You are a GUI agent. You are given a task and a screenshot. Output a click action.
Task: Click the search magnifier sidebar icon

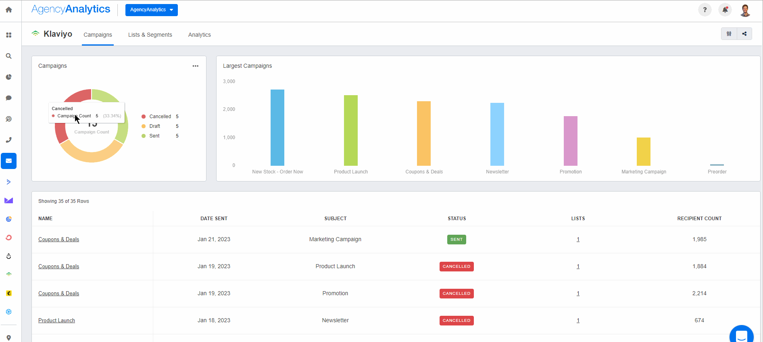pyautogui.click(x=8, y=56)
